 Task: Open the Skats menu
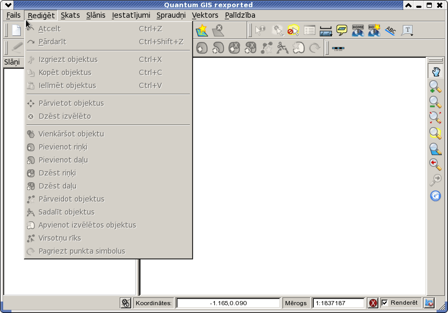pos(70,15)
